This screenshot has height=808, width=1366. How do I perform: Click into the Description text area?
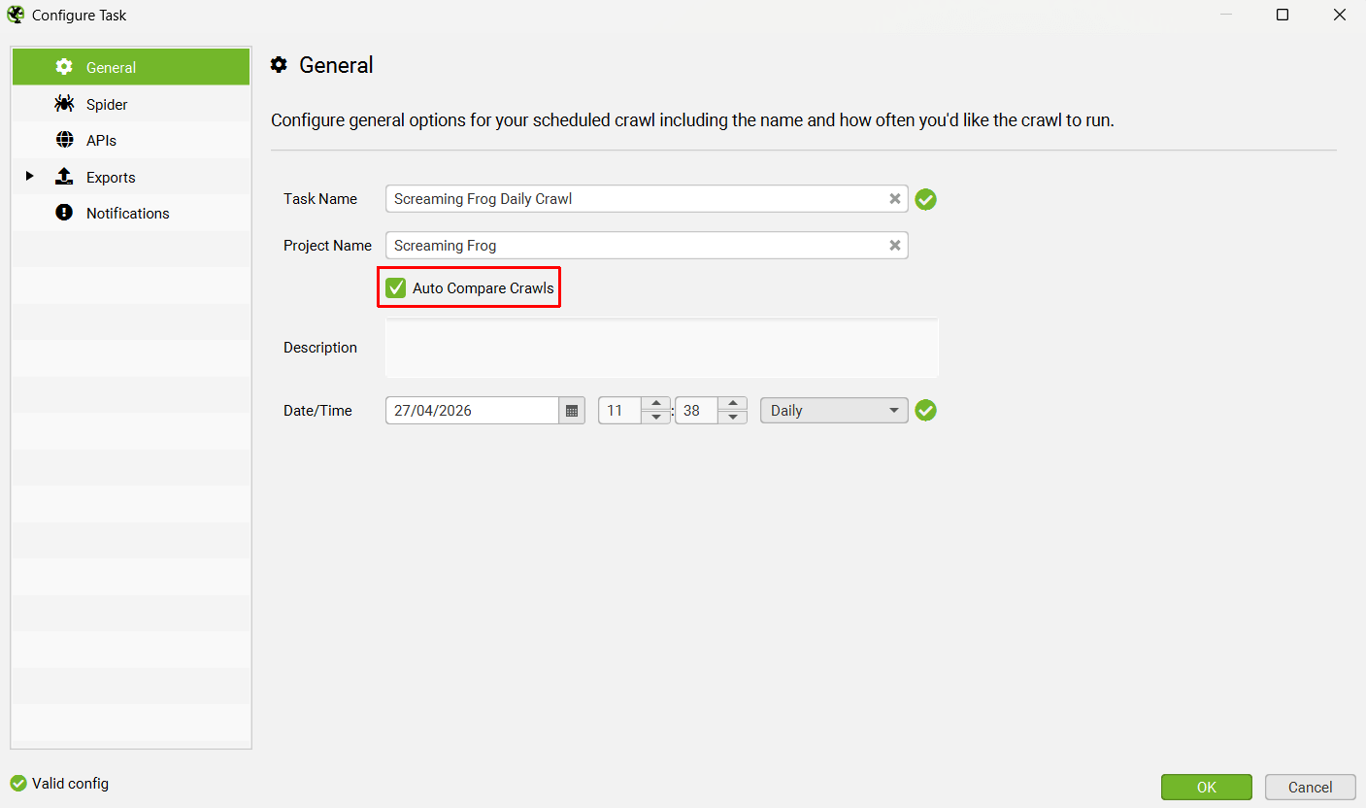point(662,348)
